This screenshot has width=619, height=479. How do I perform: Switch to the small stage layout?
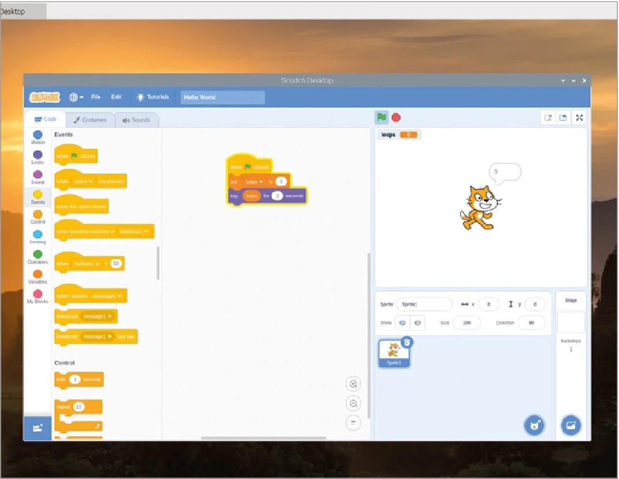548,117
